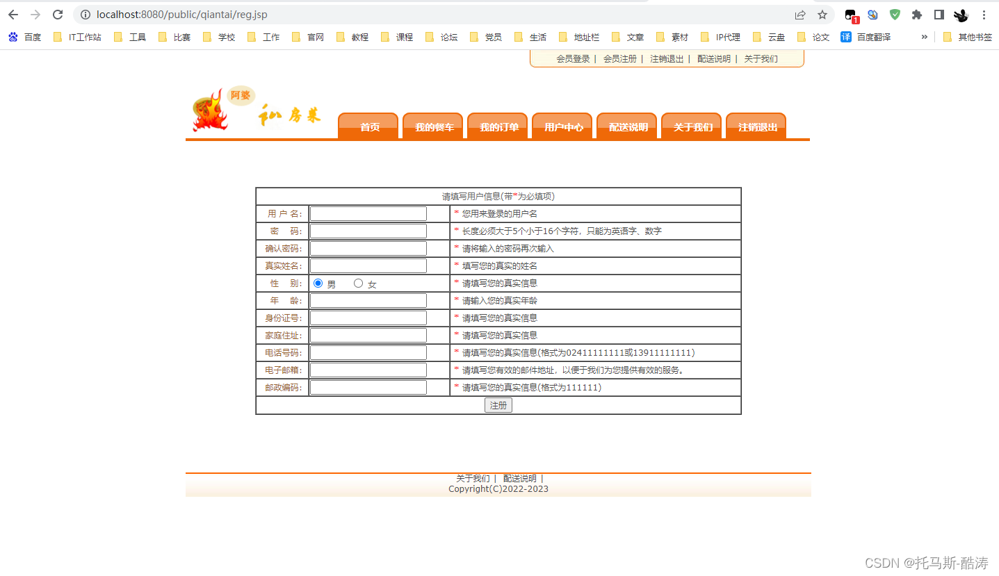This screenshot has height=576, width=999.
Task: Click the 真实姓名 input field
Action: click(368, 266)
